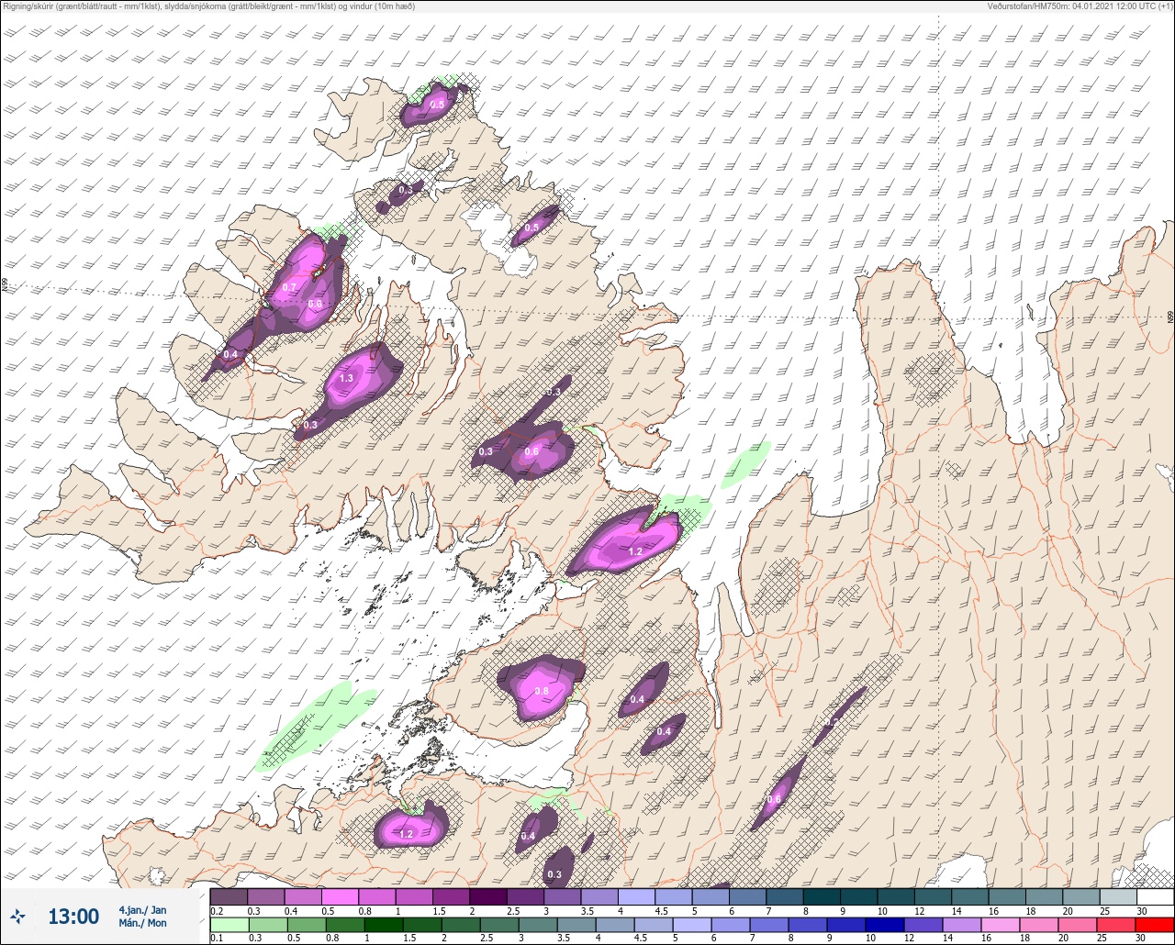
Task: Select the darkest purple upper swatch at label 2
Action: click(x=488, y=896)
